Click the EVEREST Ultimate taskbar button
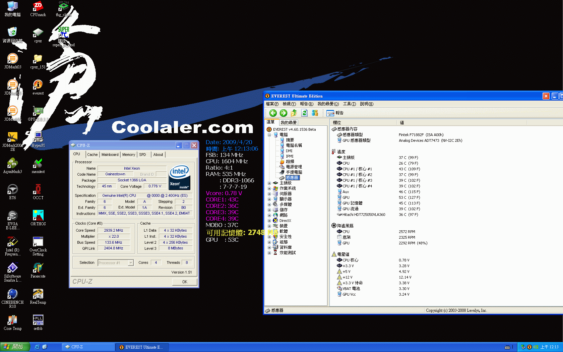Screen dimensions: 563x352 142,347
